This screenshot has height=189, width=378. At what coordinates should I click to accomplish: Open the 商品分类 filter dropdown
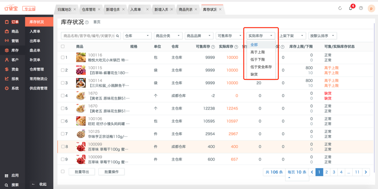168,36
